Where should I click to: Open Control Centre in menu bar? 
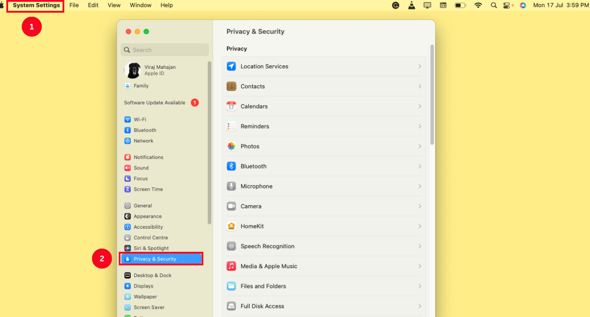tap(507, 5)
